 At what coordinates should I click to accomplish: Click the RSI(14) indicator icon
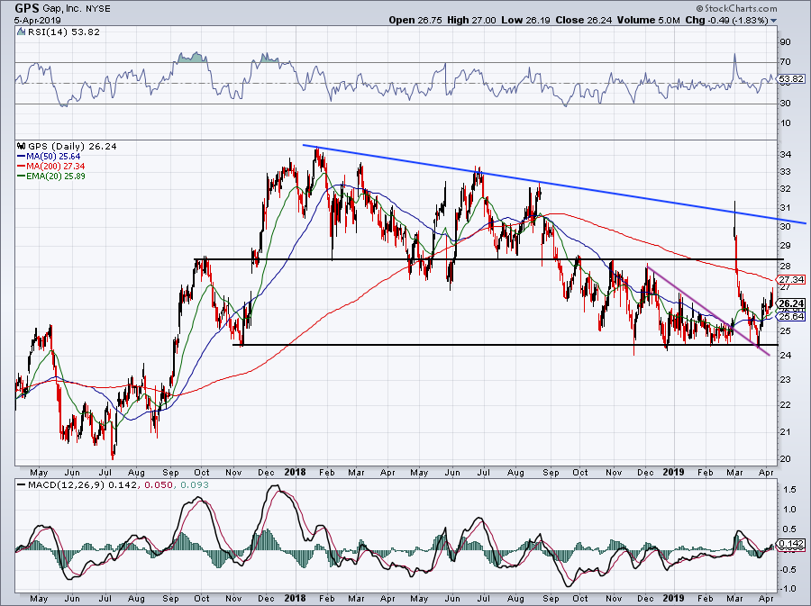(x=21, y=32)
